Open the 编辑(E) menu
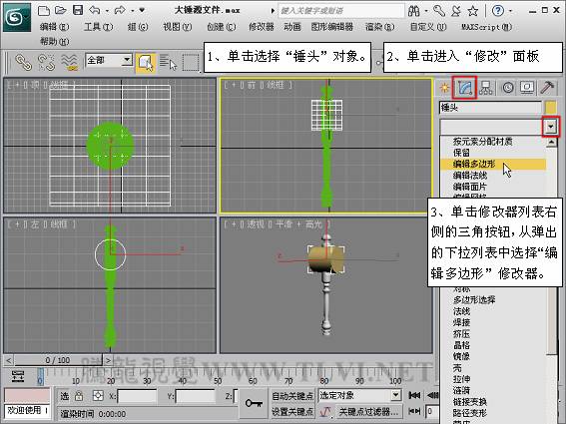Image resolution: width=566 pixels, height=424 pixels. (x=54, y=27)
